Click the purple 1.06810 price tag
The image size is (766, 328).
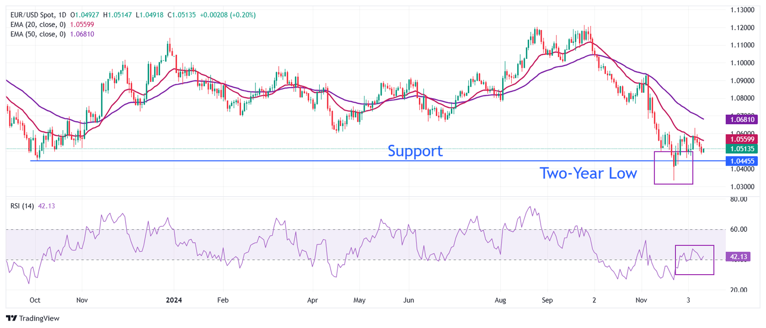pyautogui.click(x=743, y=119)
